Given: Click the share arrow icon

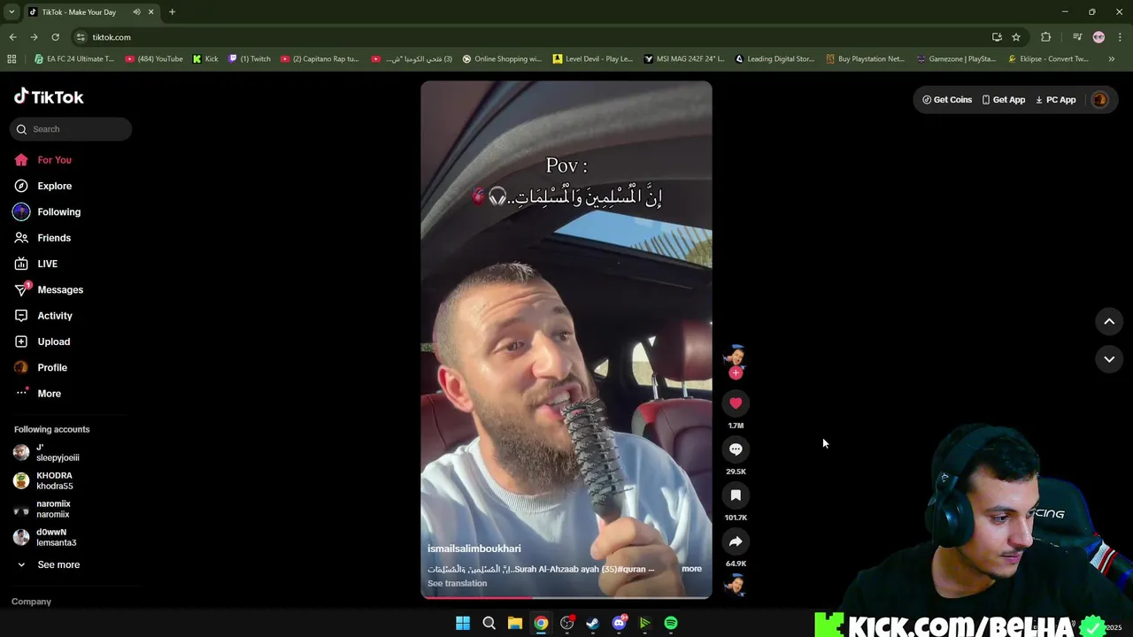Looking at the screenshot, I should point(736,541).
